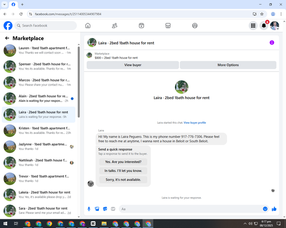This screenshot has height=228, width=286.
Task: Click the voice clip microphone icon
Action: tap(89, 209)
